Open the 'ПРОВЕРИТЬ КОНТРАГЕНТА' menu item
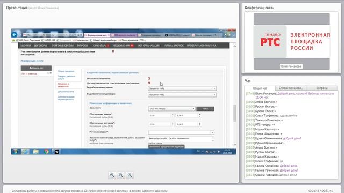 [x=202, y=46]
